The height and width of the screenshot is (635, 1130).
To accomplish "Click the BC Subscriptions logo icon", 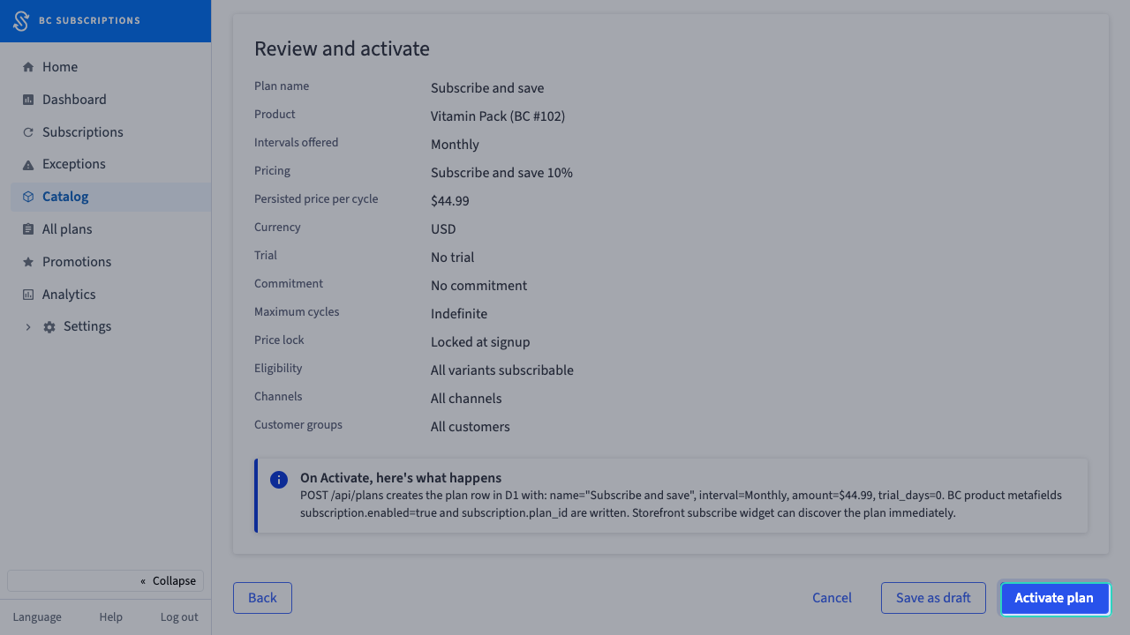I will pyautogui.click(x=21, y=21).
